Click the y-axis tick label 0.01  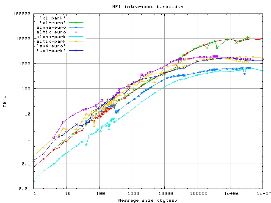click(25, 189)
